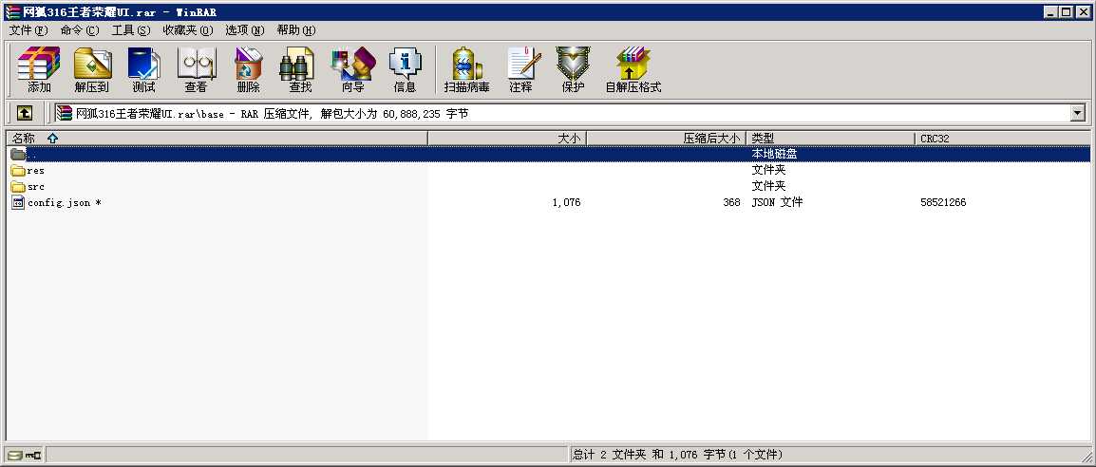The width and height of the screenshot is (1096, 467).
Task: Click the WinRAR title bar icon
Action: pyautogui.click(x=12, y=12)
